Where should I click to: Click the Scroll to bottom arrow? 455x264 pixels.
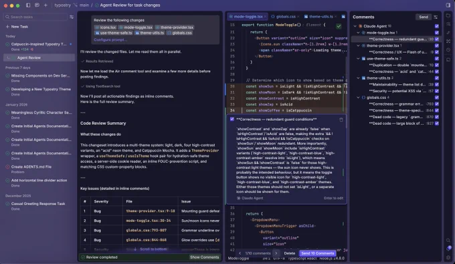(135, 249)
